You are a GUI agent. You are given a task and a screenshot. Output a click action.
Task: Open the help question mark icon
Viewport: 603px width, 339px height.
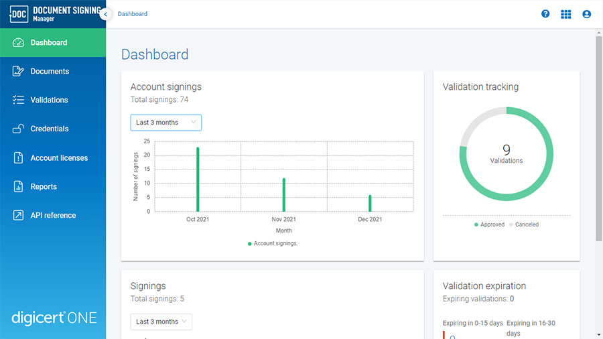pos(545,14)
